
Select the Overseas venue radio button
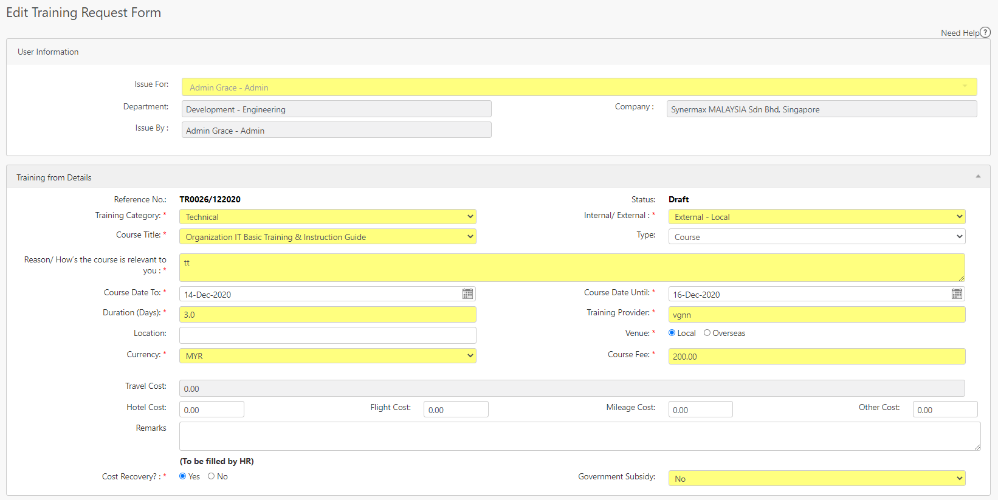[707, 332]
